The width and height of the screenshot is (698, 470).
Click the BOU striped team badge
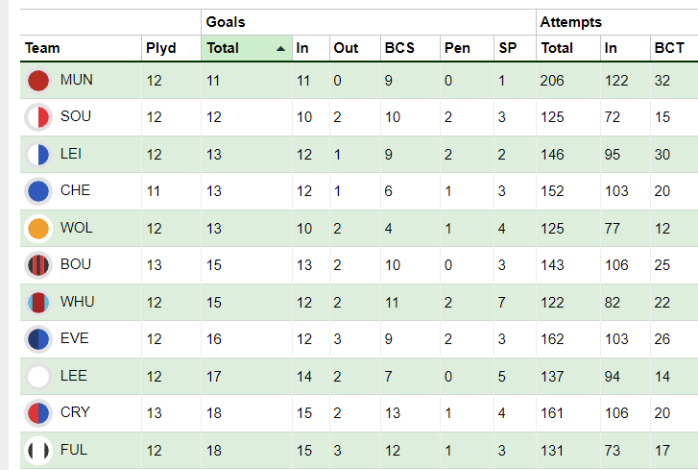point(38,265)
